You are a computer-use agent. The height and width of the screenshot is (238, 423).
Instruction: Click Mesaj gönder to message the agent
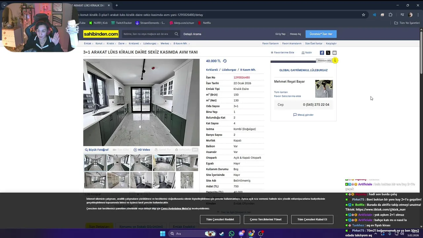(x=303, y=115)
